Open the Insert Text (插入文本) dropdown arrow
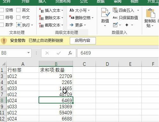 pos(62,11)
